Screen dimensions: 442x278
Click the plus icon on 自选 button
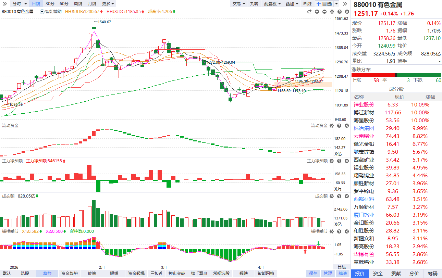tap(319, 4)
